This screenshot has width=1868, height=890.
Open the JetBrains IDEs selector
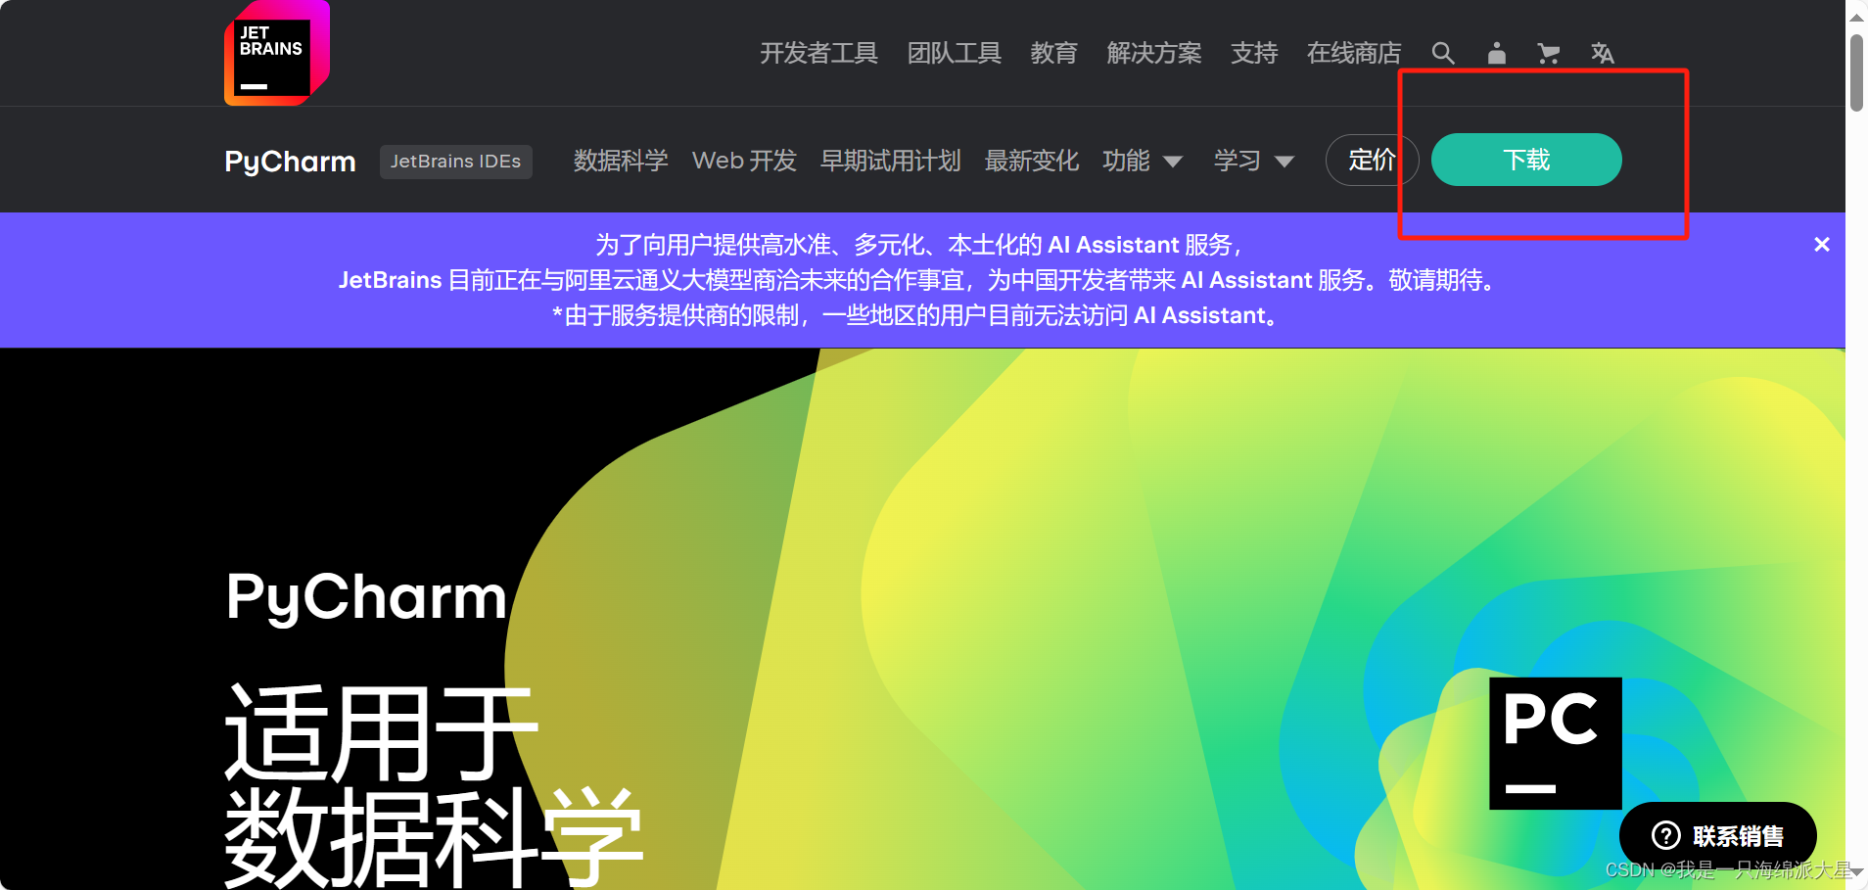coord(455,161)
